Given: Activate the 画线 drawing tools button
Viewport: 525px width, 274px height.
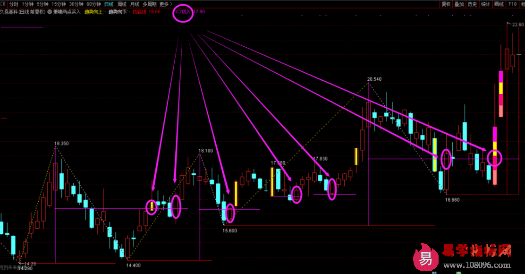Looking at the screenshot, I should [x=499, y=4].
